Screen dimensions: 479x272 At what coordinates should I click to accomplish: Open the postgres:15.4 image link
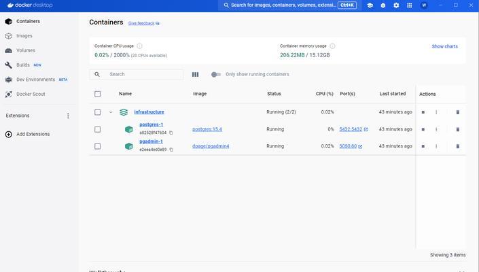click(x=207, y=129)
